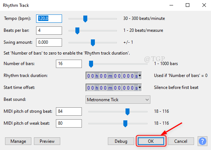Focus the MIDI pitch of strong beat field
Image resolution: width=211 pixels, height=150 pixels.
coord(69,111)
